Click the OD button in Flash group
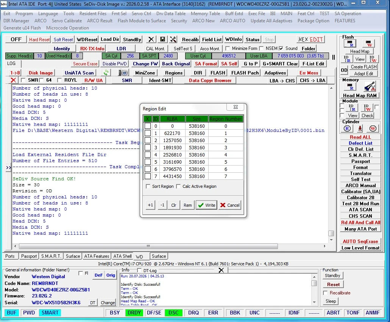The height and width of the screenshot is (322, 390). (344, 70)
